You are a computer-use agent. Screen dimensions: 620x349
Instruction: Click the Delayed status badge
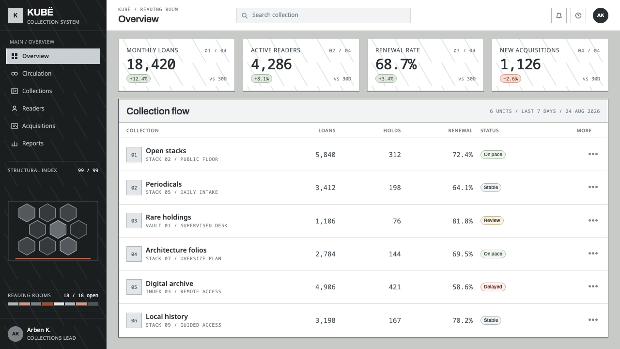pyautogui.click(x=493, y=287)
